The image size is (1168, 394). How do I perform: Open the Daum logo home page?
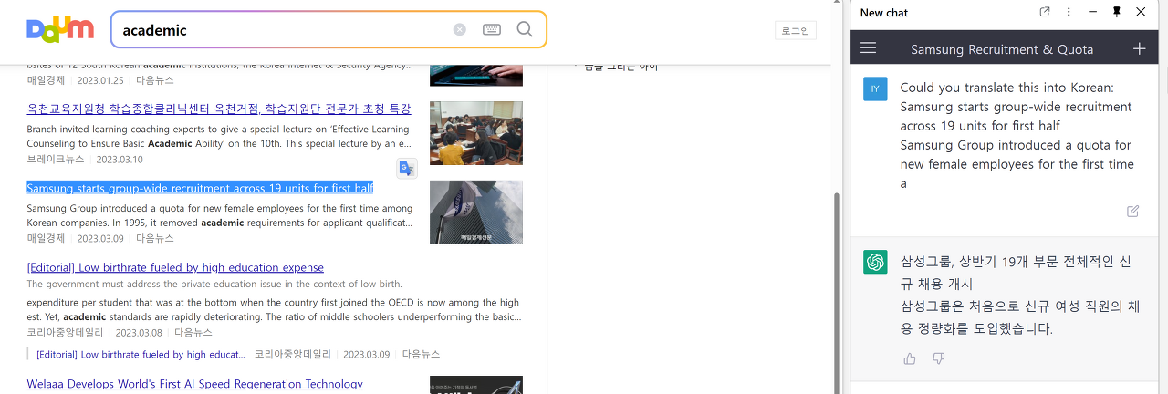pos(60,29)
